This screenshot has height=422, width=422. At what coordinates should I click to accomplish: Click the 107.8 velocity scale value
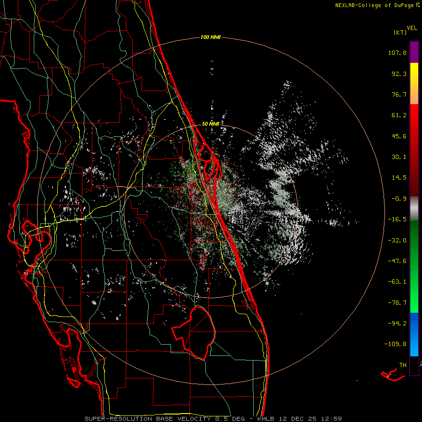point(397,53)
